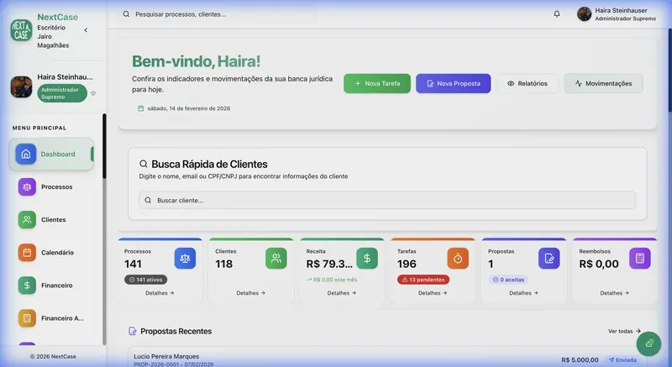Open the Dashboard menu item
672x367 pixels.
click(51, 154)
